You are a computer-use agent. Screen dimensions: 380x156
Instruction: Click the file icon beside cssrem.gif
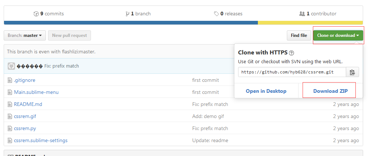coord(10,117)
